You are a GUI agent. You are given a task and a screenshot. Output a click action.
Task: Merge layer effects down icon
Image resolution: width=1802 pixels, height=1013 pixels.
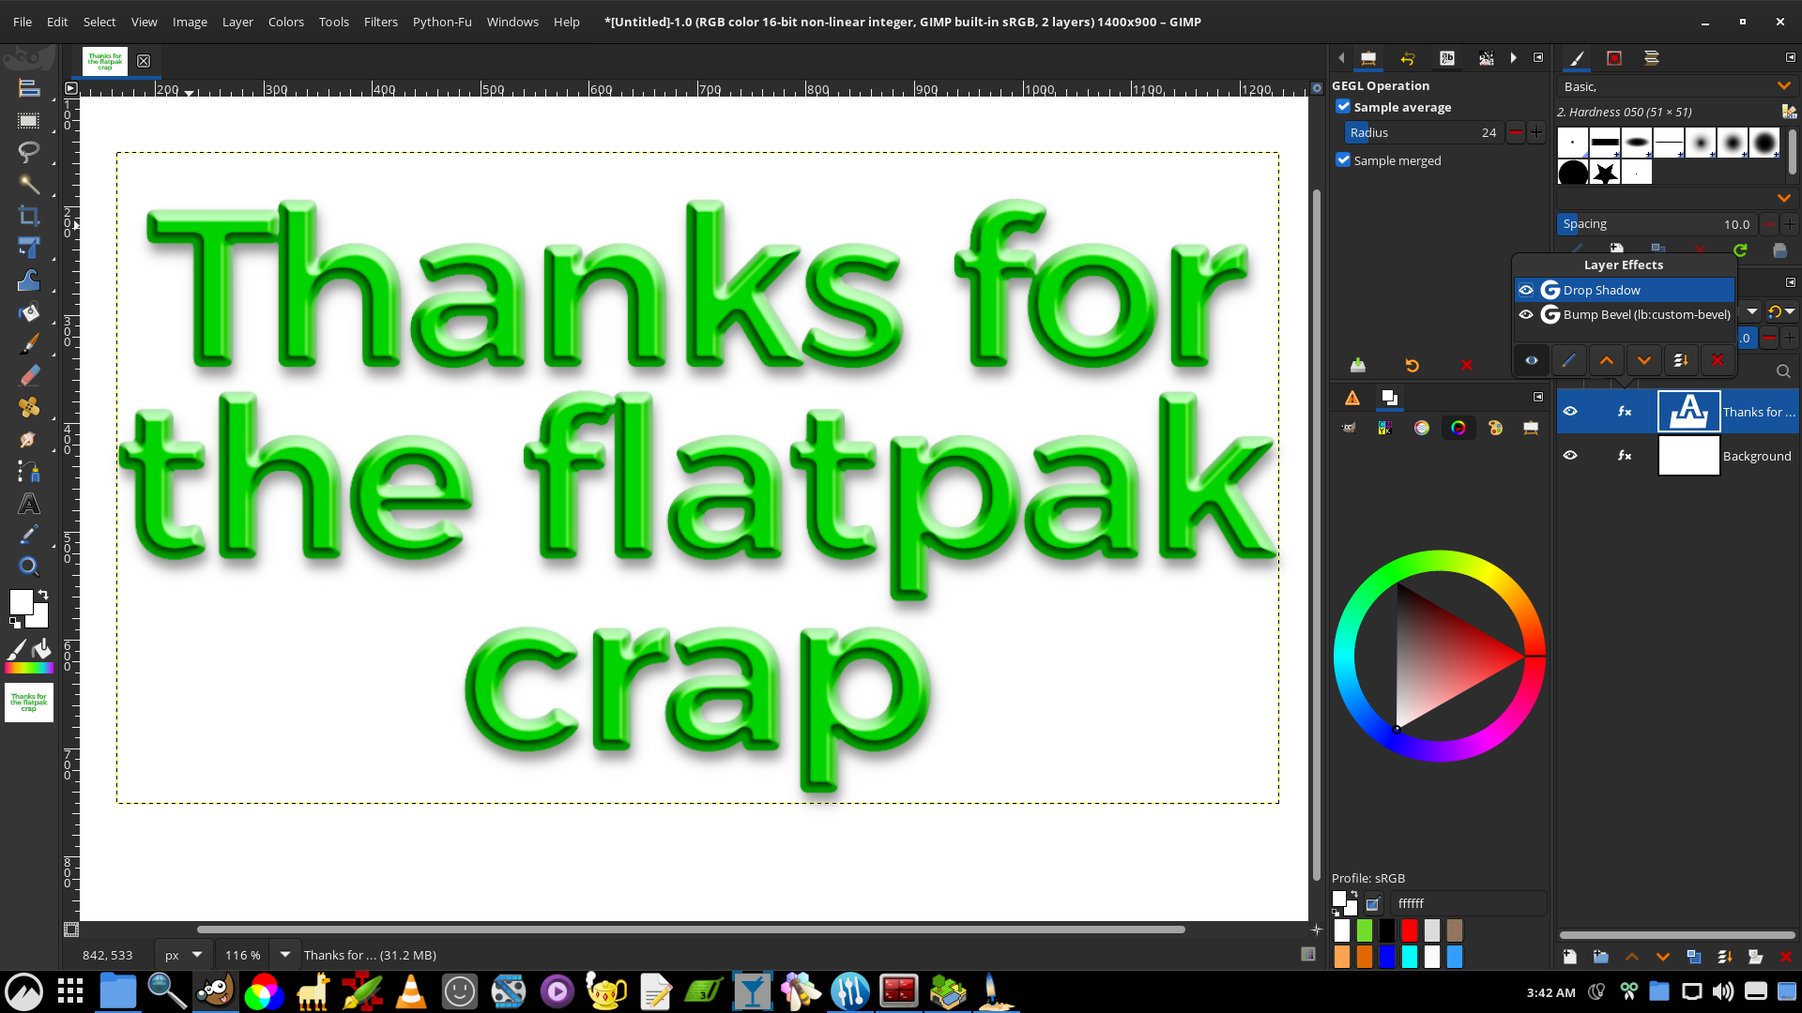click(1681, 360)
